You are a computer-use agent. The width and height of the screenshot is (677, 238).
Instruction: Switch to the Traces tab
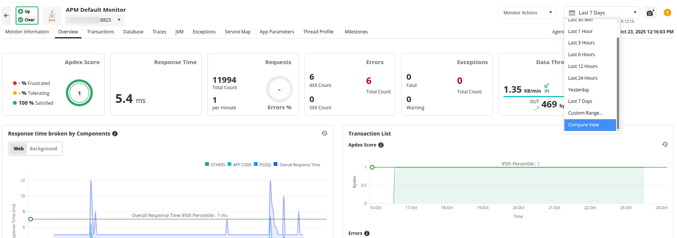(159, 32)
